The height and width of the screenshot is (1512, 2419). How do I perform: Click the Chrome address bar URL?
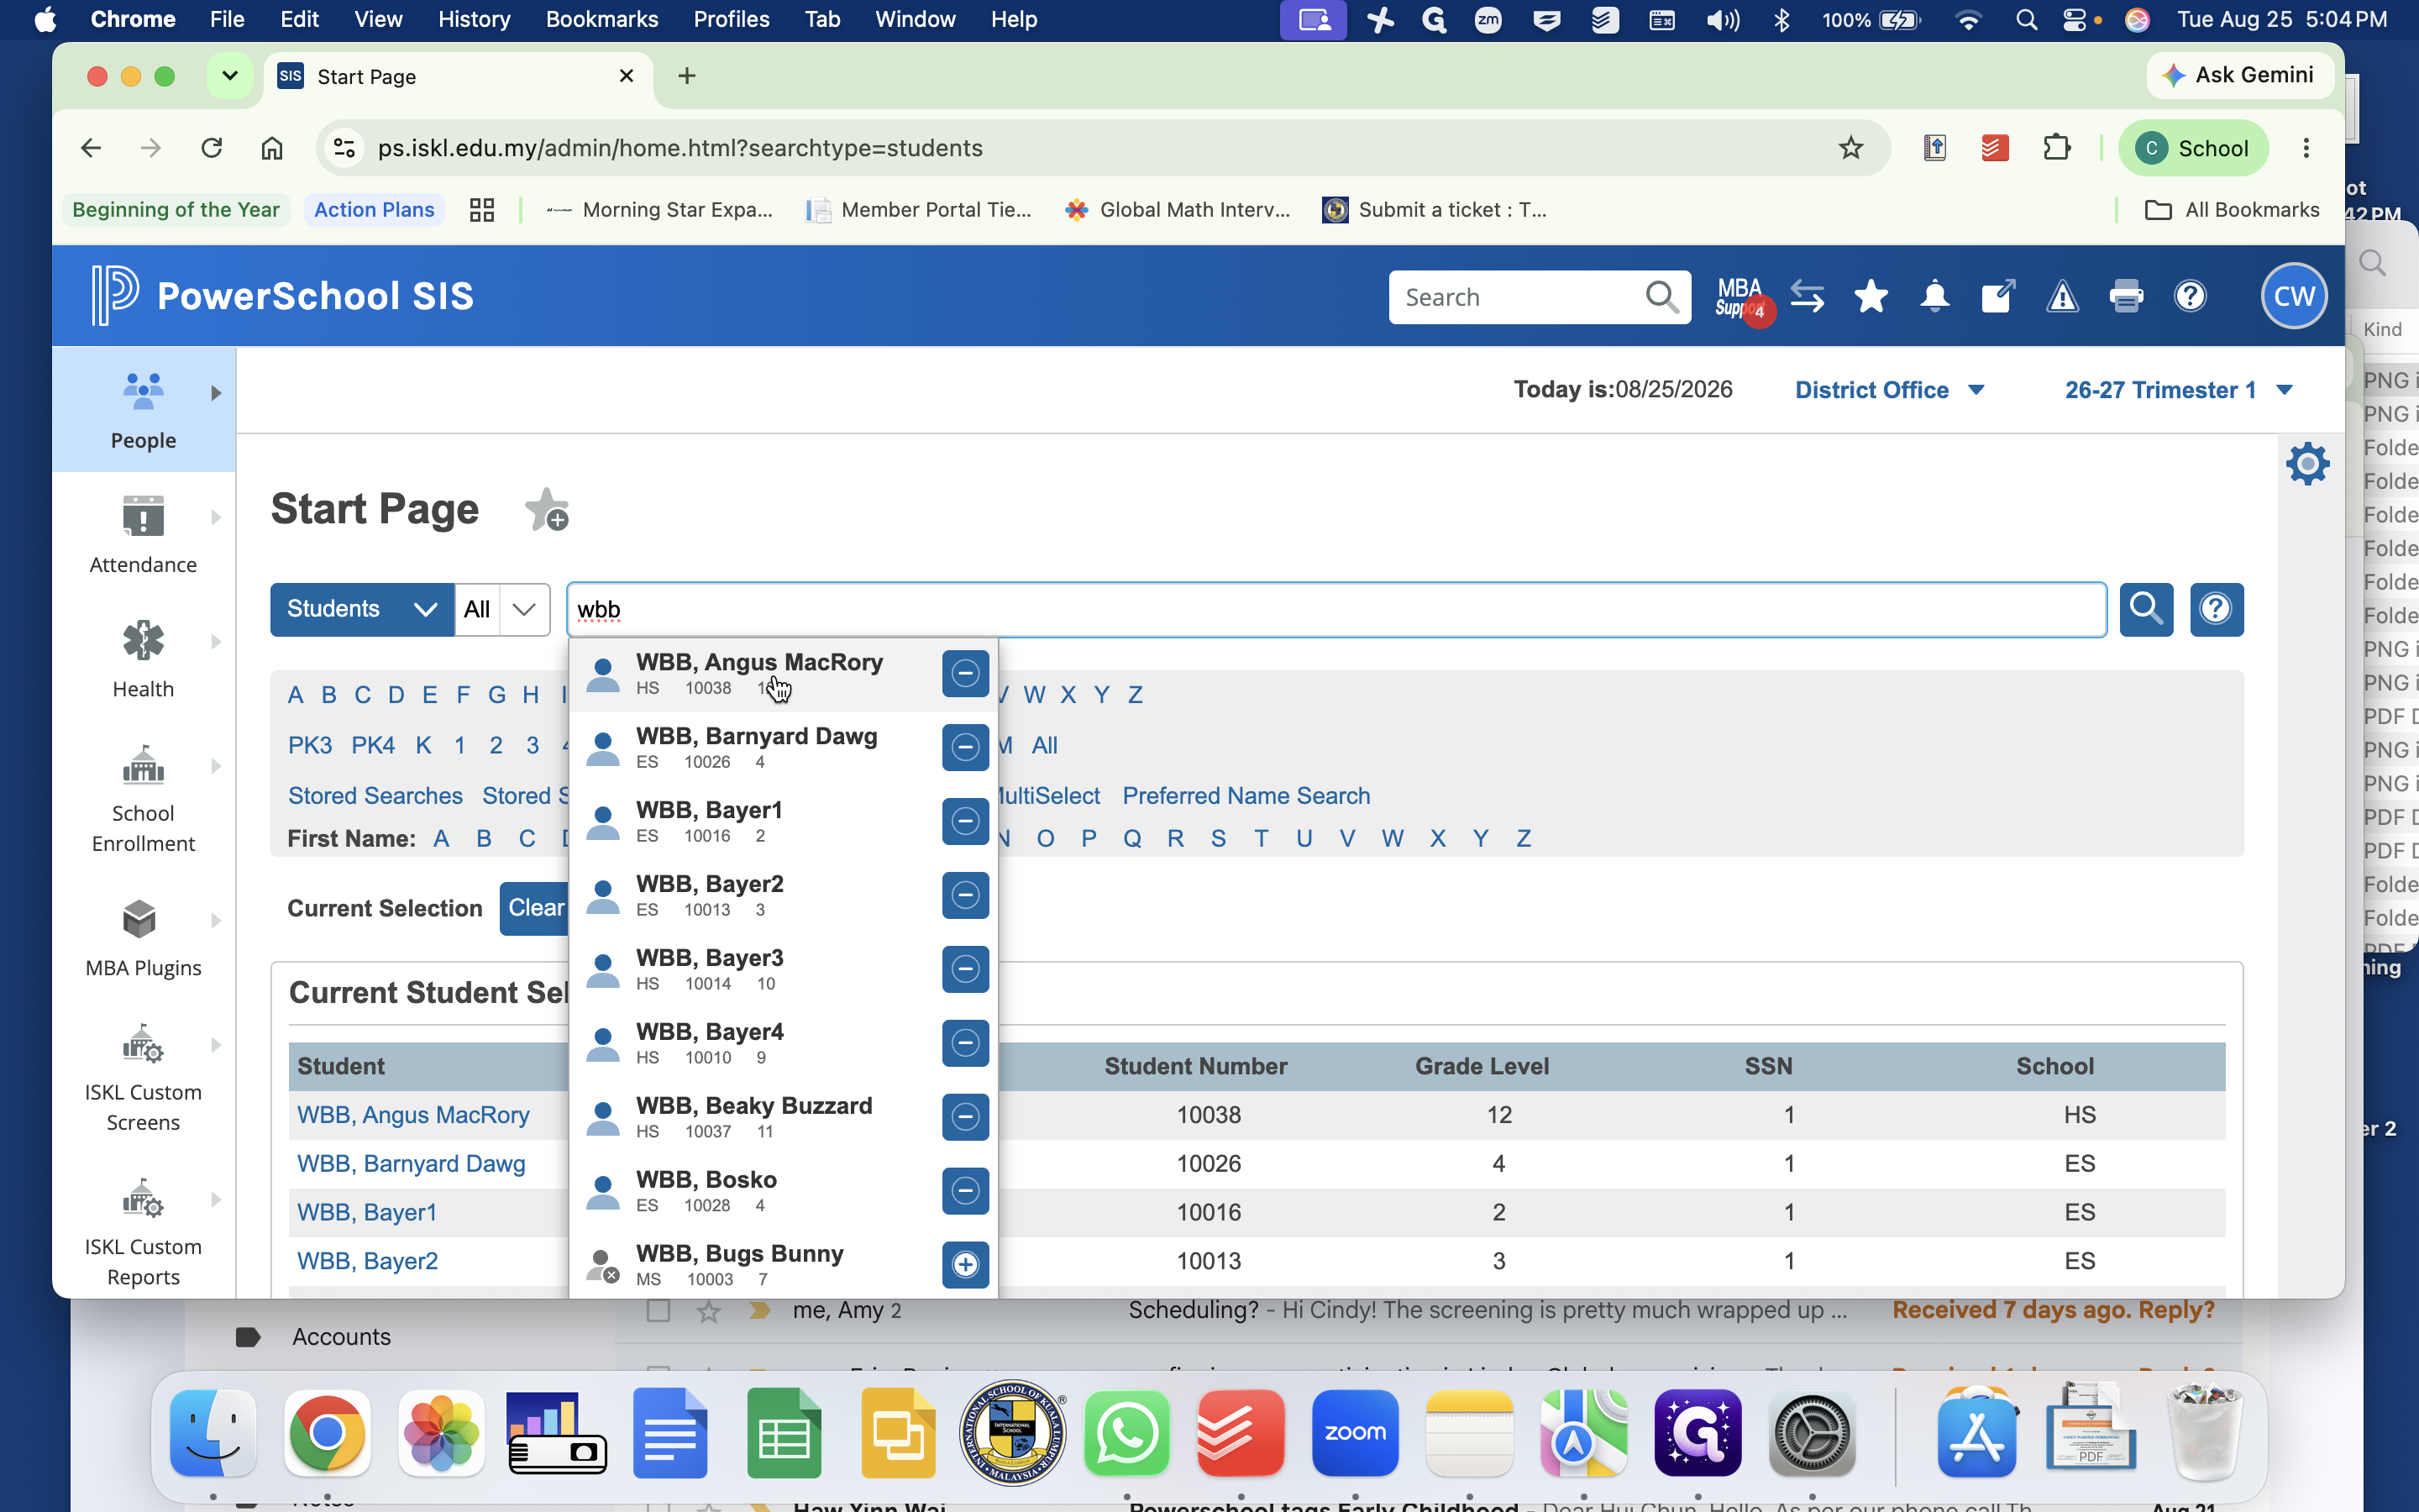pos(680,148)
